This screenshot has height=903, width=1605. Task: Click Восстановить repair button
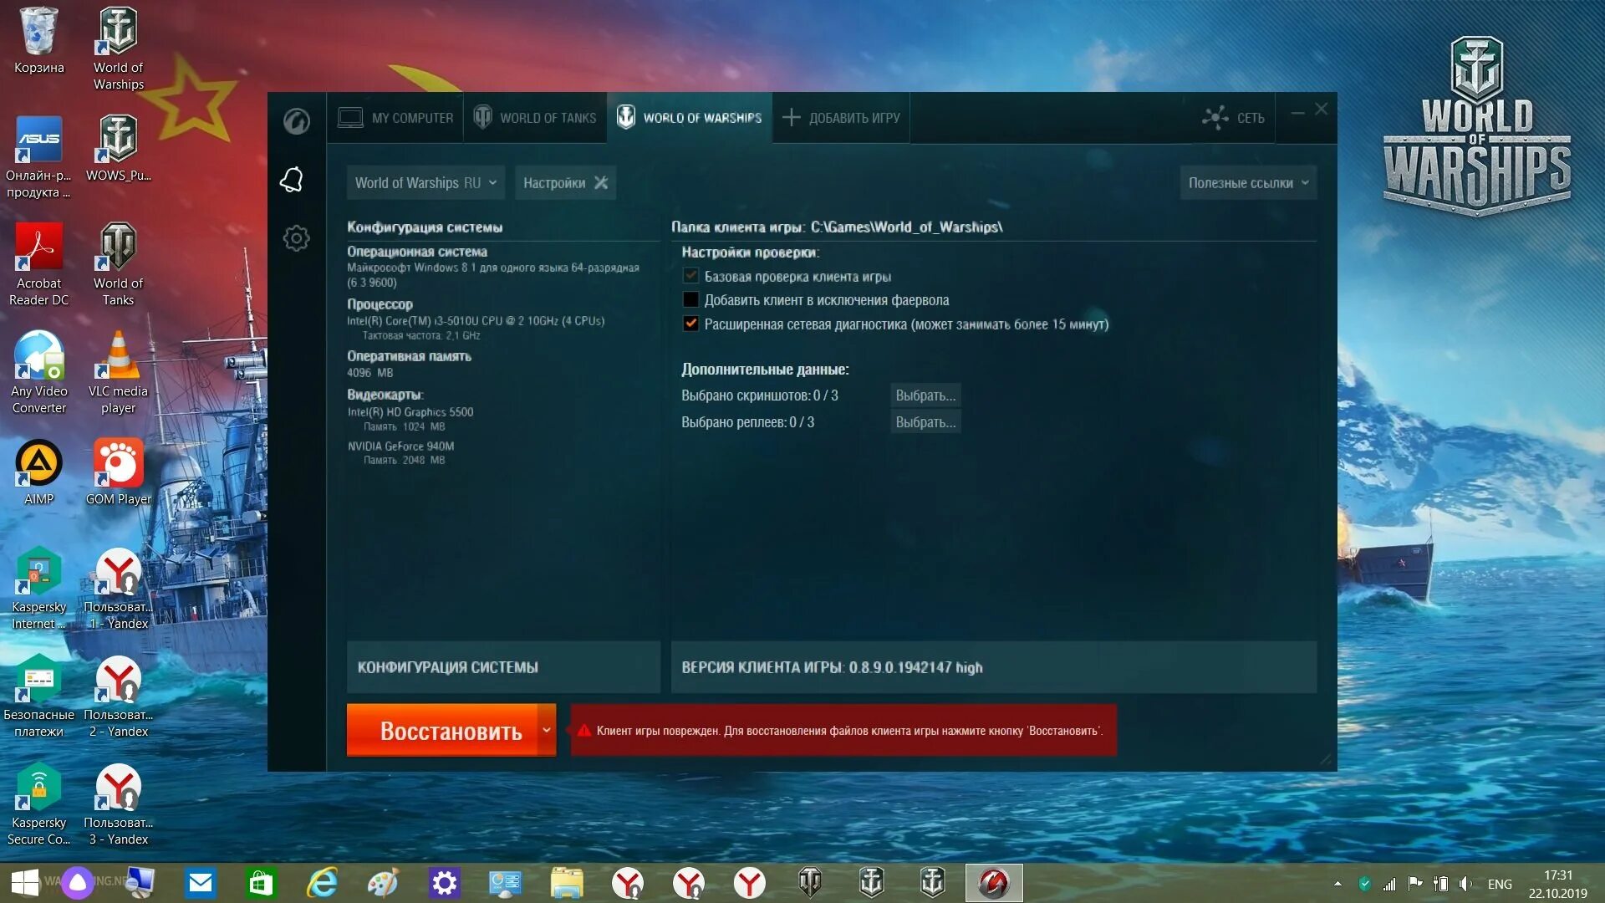(x=450, y=729)
